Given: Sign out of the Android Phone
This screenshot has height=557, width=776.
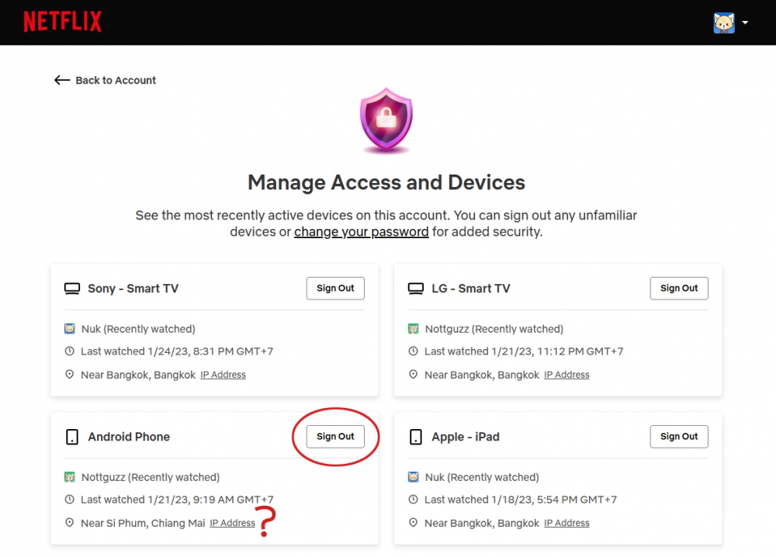Looking at the screenshot, I should (335, 437).
